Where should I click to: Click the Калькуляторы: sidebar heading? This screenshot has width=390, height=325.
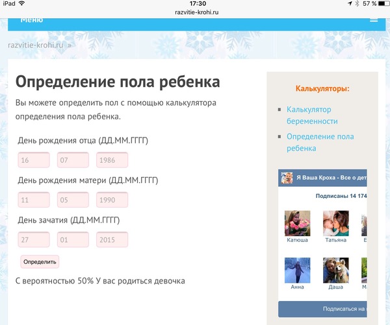coord(322,89)
